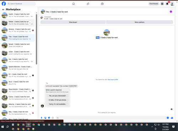Open the options menu on Rafael conversation
The width and height of the screenshot is (178, 131).
[30, 23]
